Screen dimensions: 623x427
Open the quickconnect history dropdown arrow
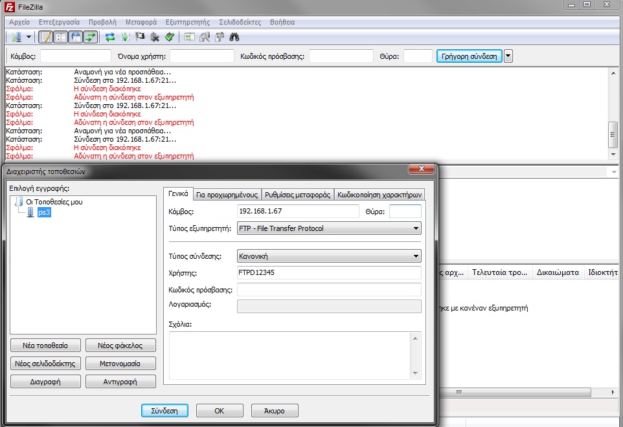508,56
